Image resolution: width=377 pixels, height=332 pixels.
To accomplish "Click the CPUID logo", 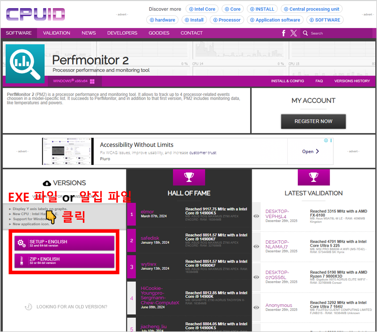I will click(36, 14).
